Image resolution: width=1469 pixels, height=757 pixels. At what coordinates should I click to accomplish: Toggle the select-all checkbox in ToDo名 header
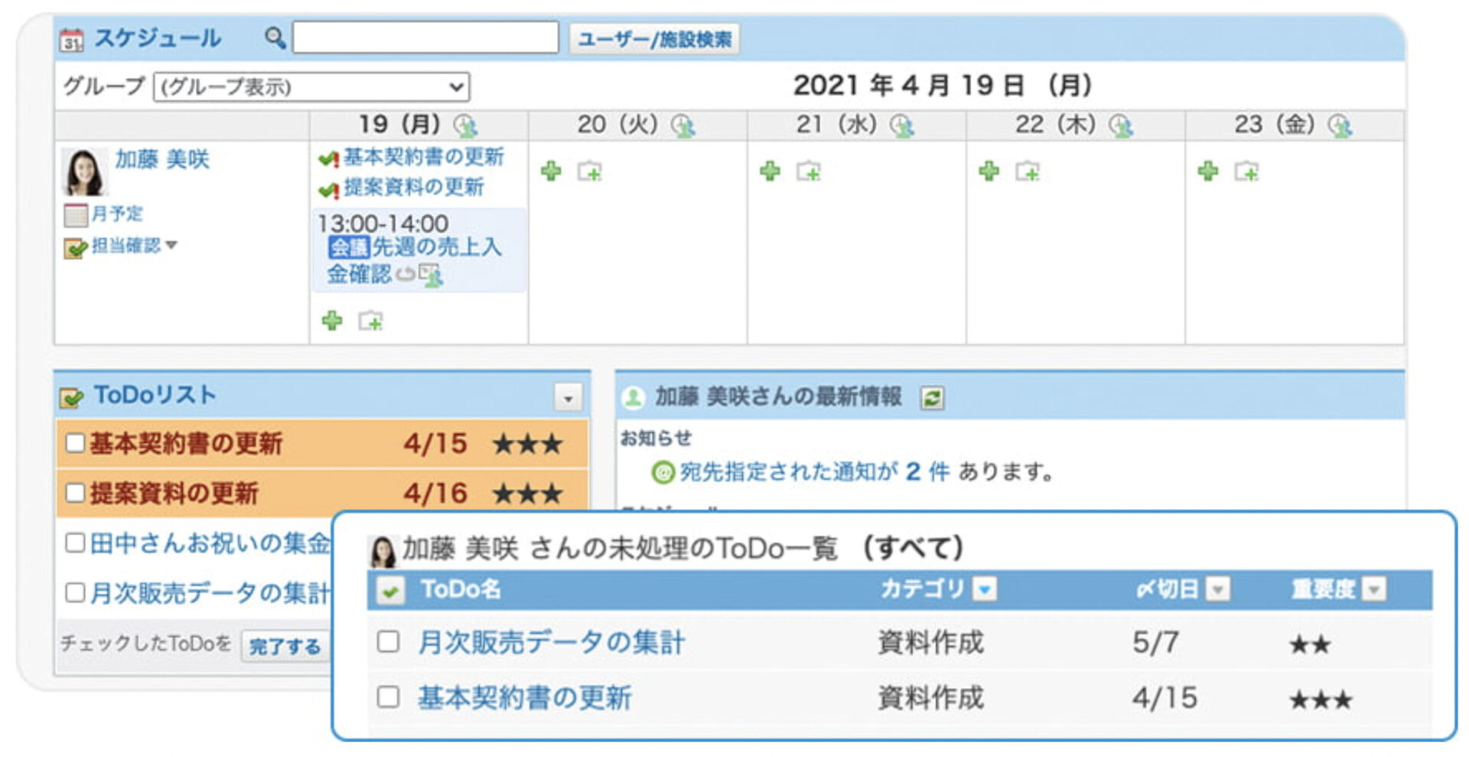pyautogui.click(x=391, y=591)
